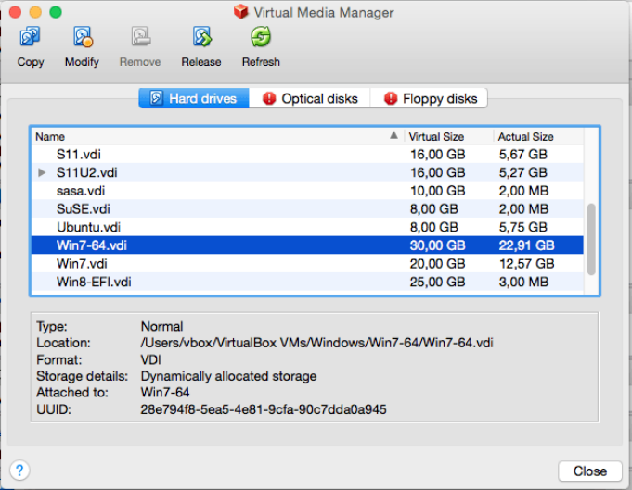
Task: Click the Modify disk toolbar icon
Action: point(82,39)
